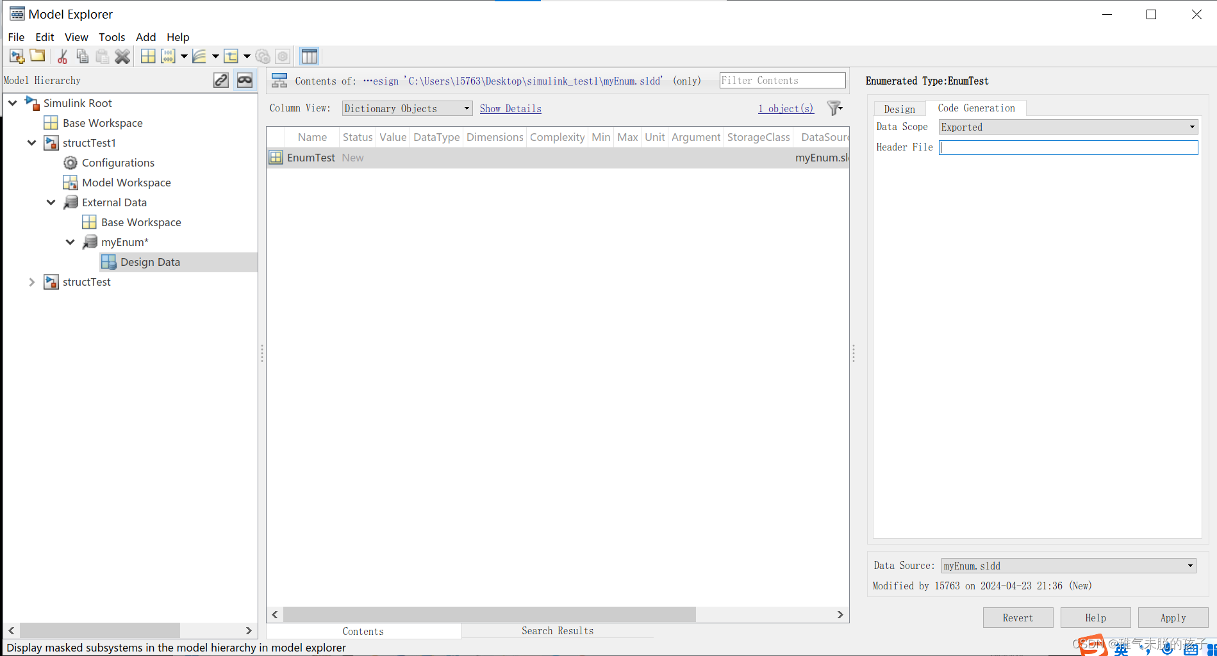
Task: Click the Apply button
Action: 1173,618
